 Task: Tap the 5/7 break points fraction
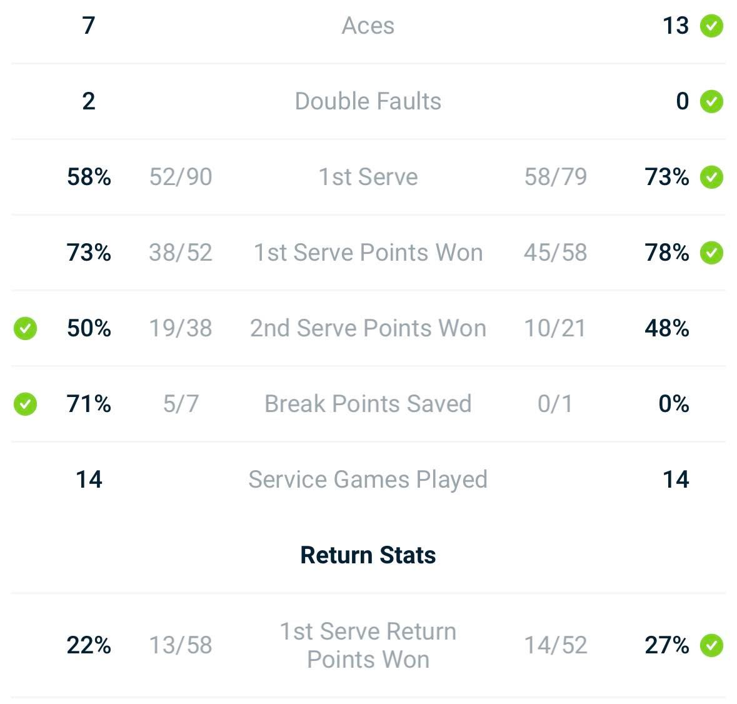click(181, 404)
